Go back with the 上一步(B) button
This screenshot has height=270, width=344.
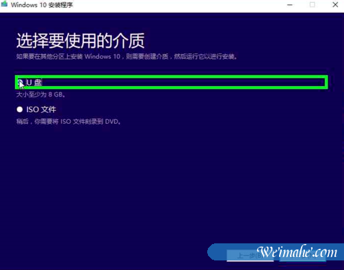pyautogui.click(x=250, y=256)
